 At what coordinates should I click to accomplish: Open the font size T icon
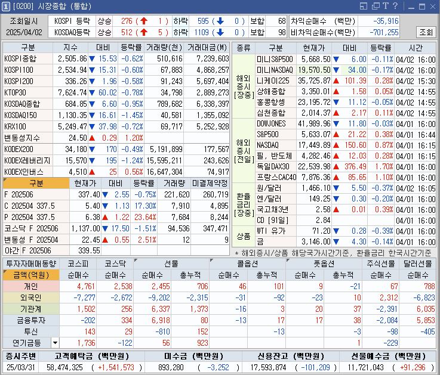(x=386, y=6)
